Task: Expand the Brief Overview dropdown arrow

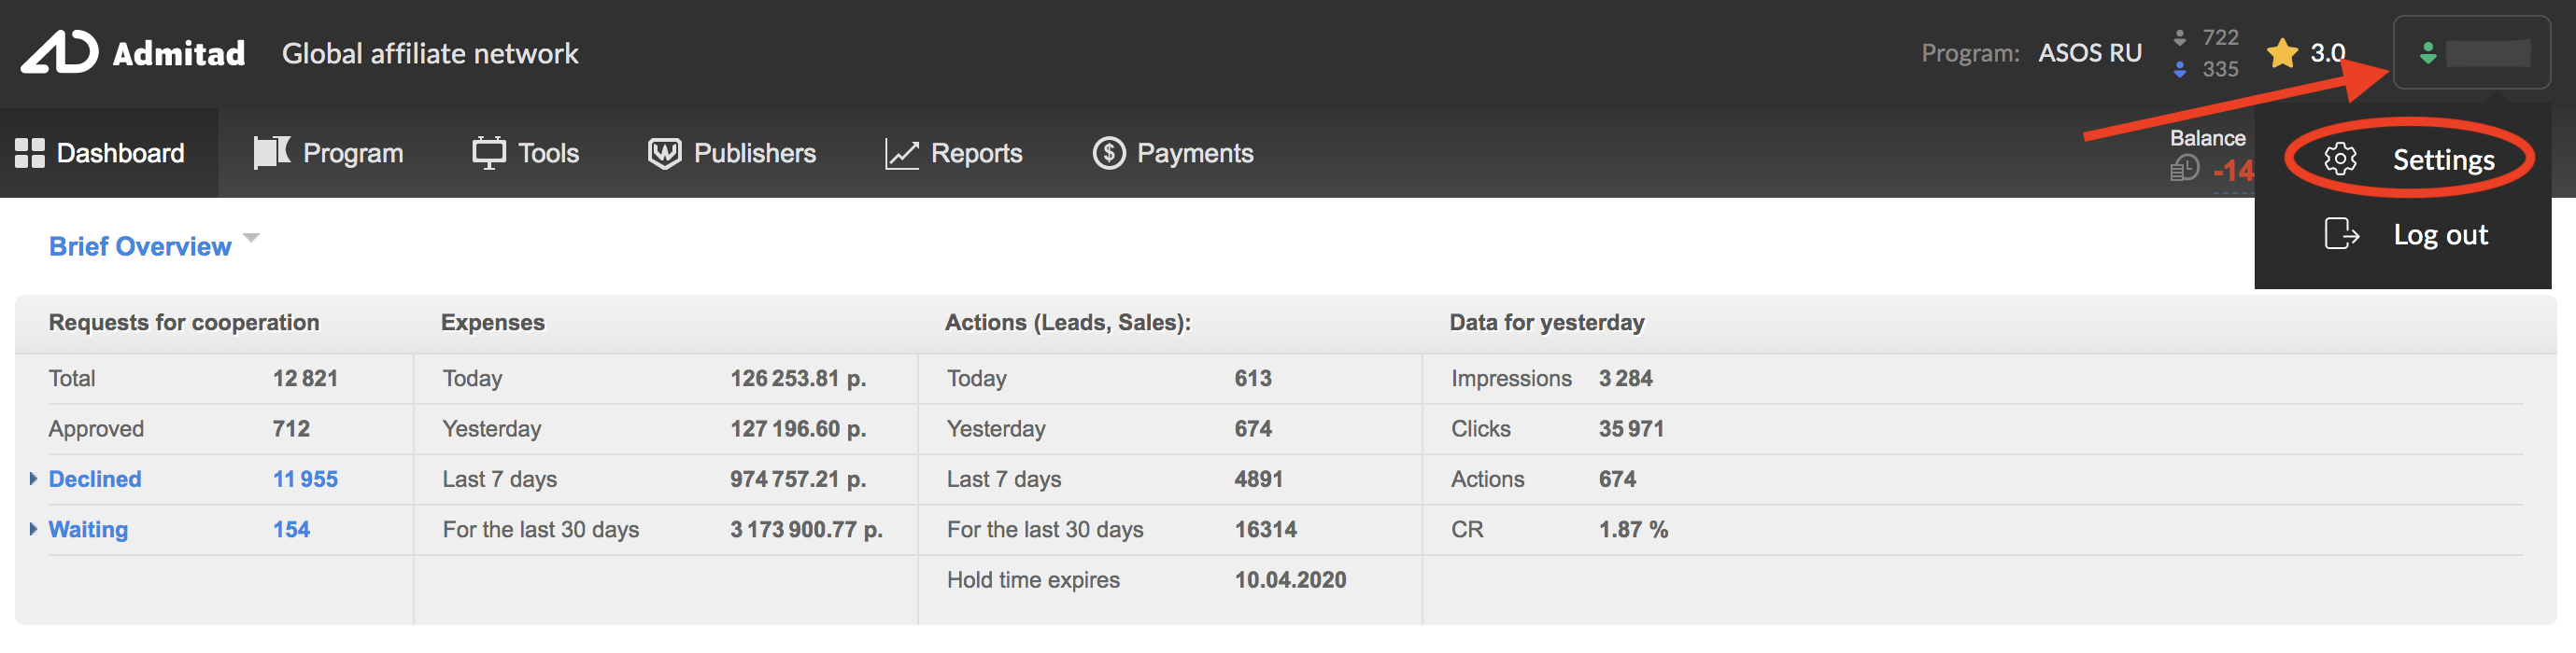Action: pyautogui.click(x=252, y=238)
